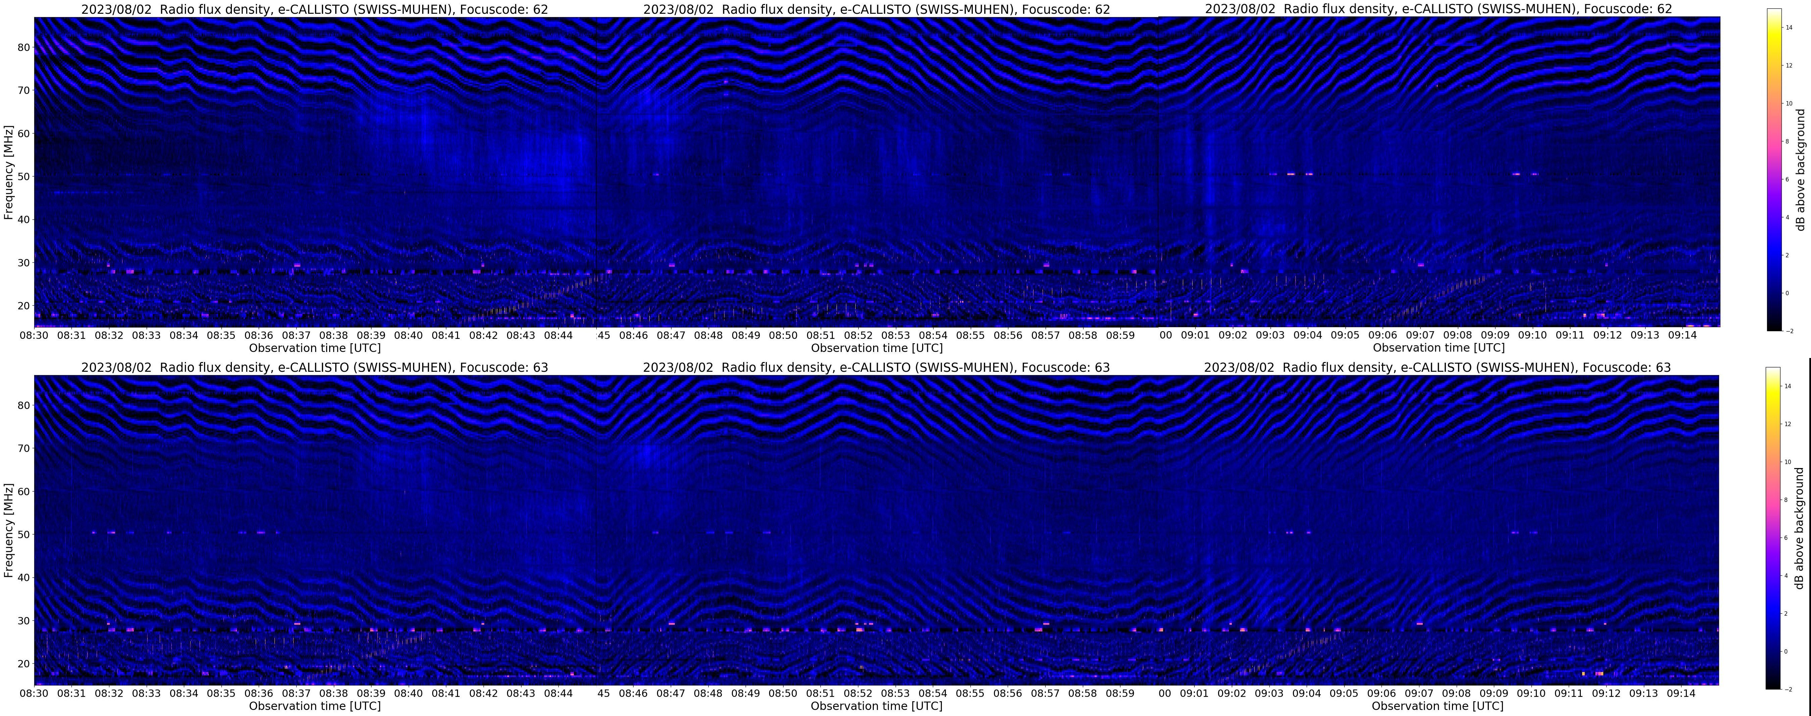
Task: Click the 09:14 time tick on the top plot
Action: (x=1682, y=335)
